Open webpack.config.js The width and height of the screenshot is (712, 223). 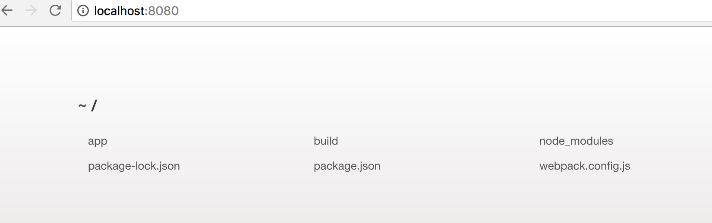click(585, 166)
